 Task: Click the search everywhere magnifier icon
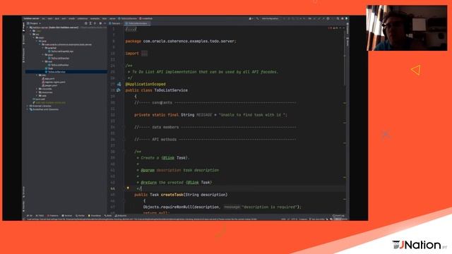338,18
